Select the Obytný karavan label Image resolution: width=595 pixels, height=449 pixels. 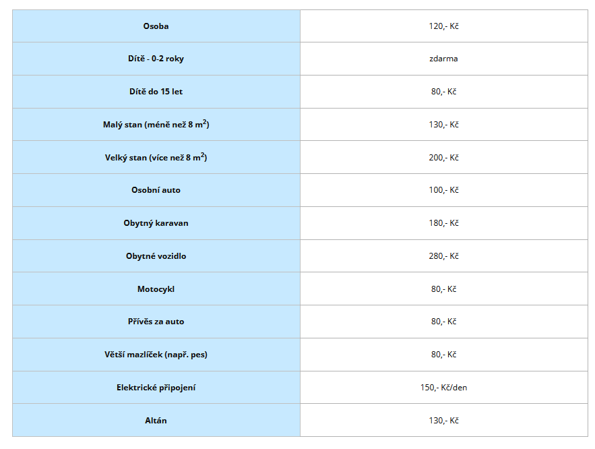pyautogui.click(x=156, y=223)
